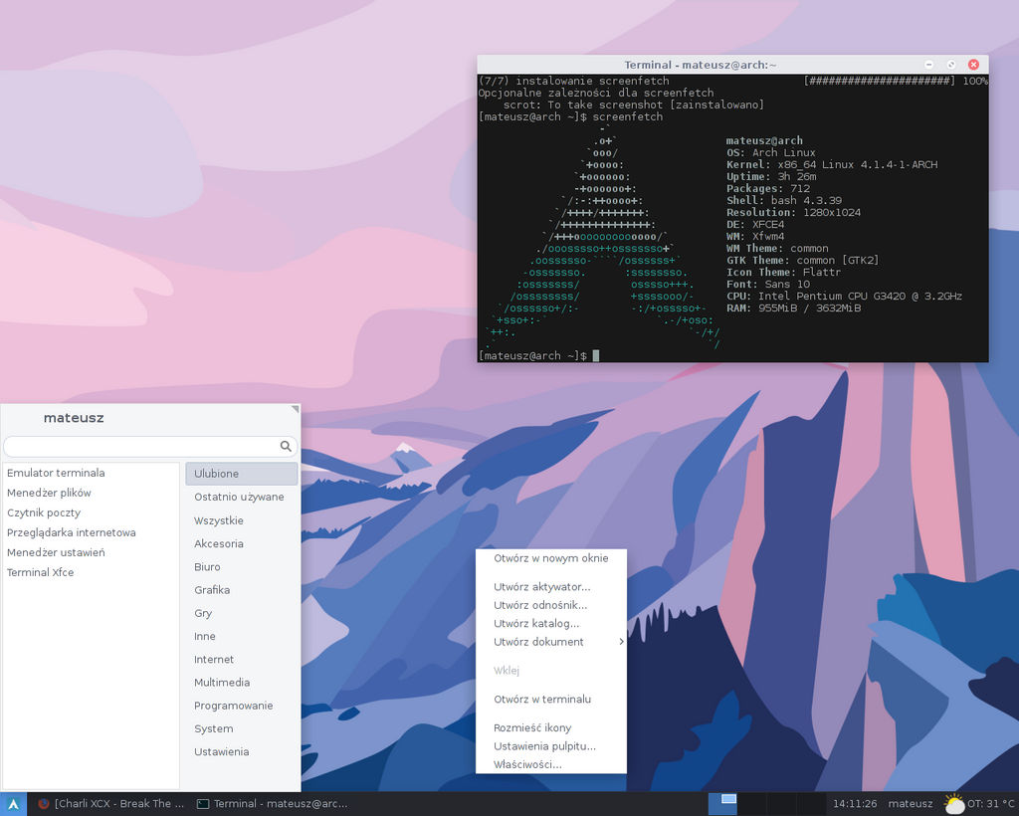This screenshot has width=1019, height=816.
Task: Open Ustawienia pulpitu...
Action: [551, 745]
